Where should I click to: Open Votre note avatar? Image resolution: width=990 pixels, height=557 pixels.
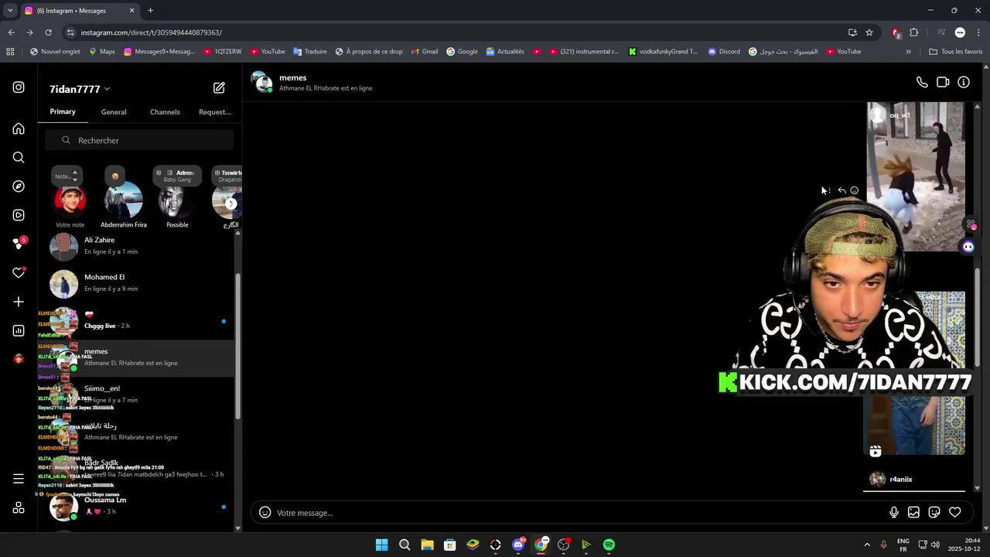(x=70, y=200)
